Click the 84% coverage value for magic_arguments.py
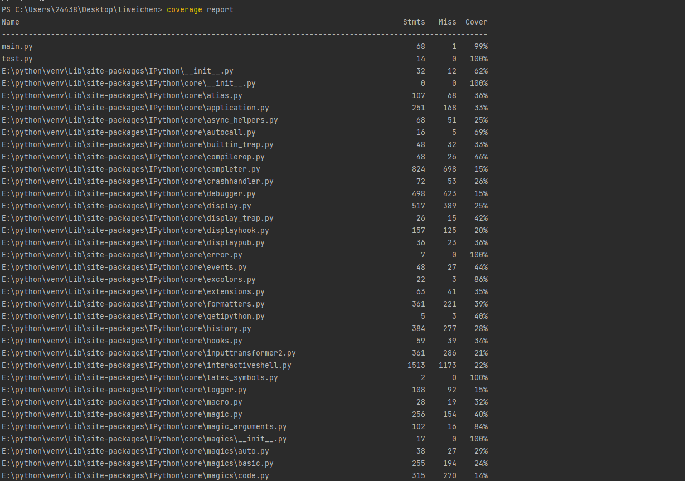 [481, 427]
